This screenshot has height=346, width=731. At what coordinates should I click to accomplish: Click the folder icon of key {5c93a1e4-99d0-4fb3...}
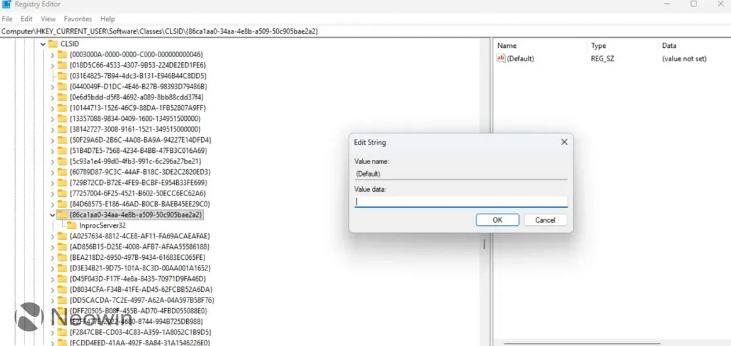click(x=62, y=161)
